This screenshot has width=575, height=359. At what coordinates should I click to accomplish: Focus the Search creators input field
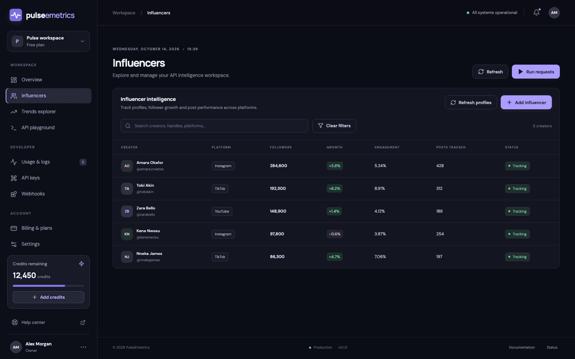point(214,126)
